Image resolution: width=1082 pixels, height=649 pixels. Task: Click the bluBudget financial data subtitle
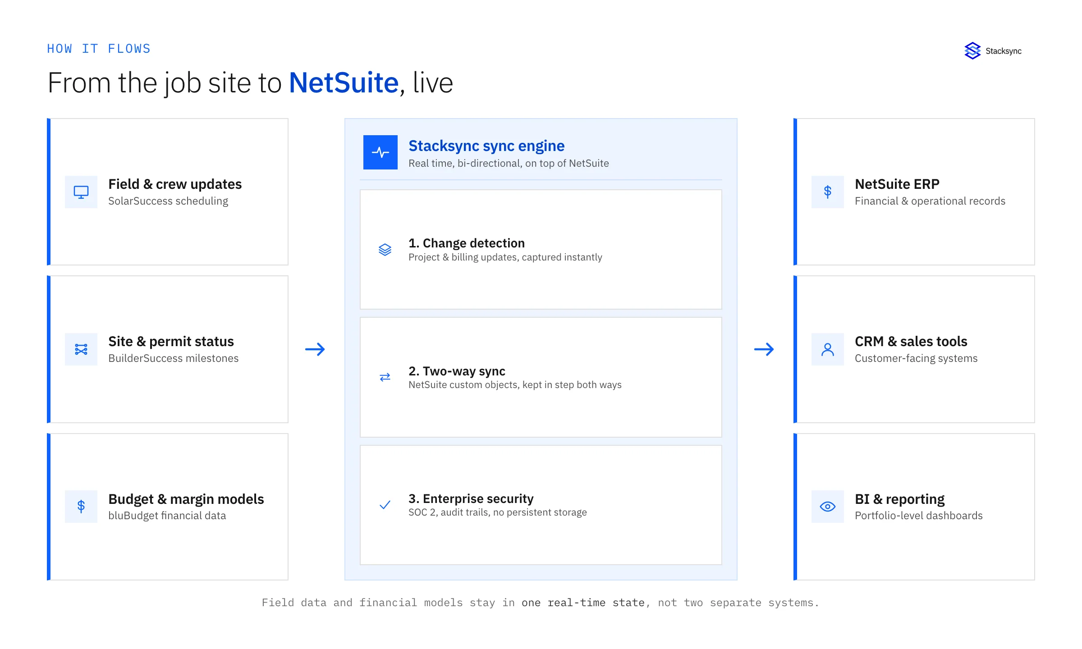pyautogui.click(x=167, y=516)
